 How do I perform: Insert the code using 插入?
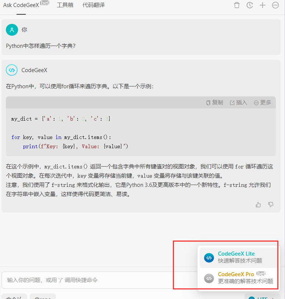pyautogui.click(x=239, y=103)
